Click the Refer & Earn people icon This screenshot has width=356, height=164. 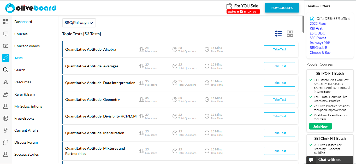click(5, 94)
